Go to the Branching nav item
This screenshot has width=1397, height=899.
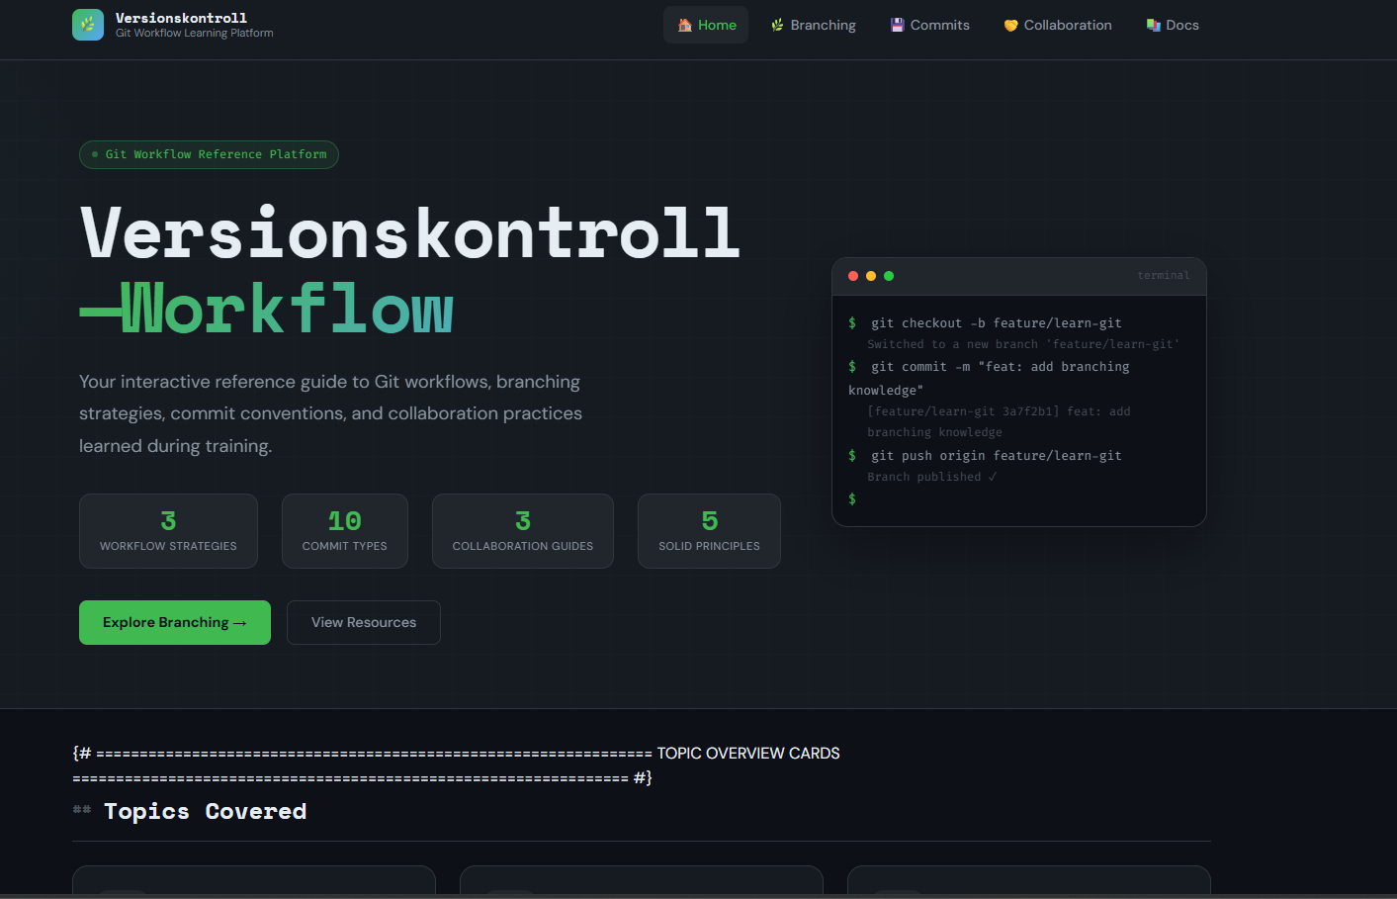pyautogui.click(x=813, y=25)
